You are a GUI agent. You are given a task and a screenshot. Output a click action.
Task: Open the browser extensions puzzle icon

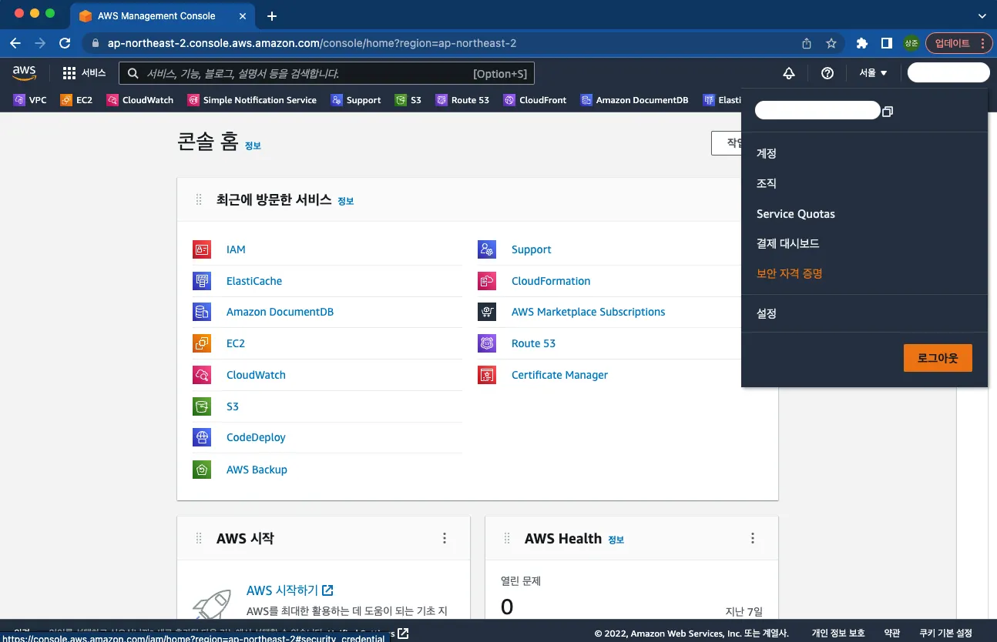pyautogui.click(x=862, y=43)
